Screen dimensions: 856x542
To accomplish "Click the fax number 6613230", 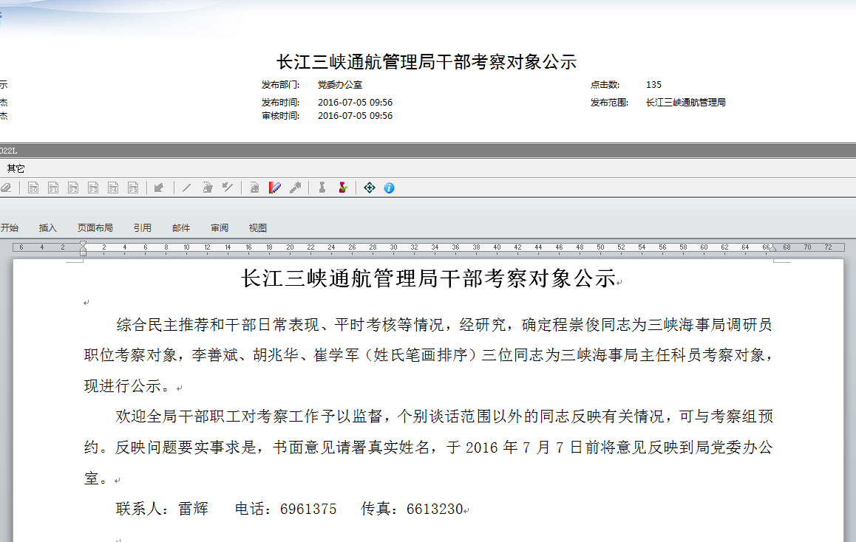I will [435, 510].
